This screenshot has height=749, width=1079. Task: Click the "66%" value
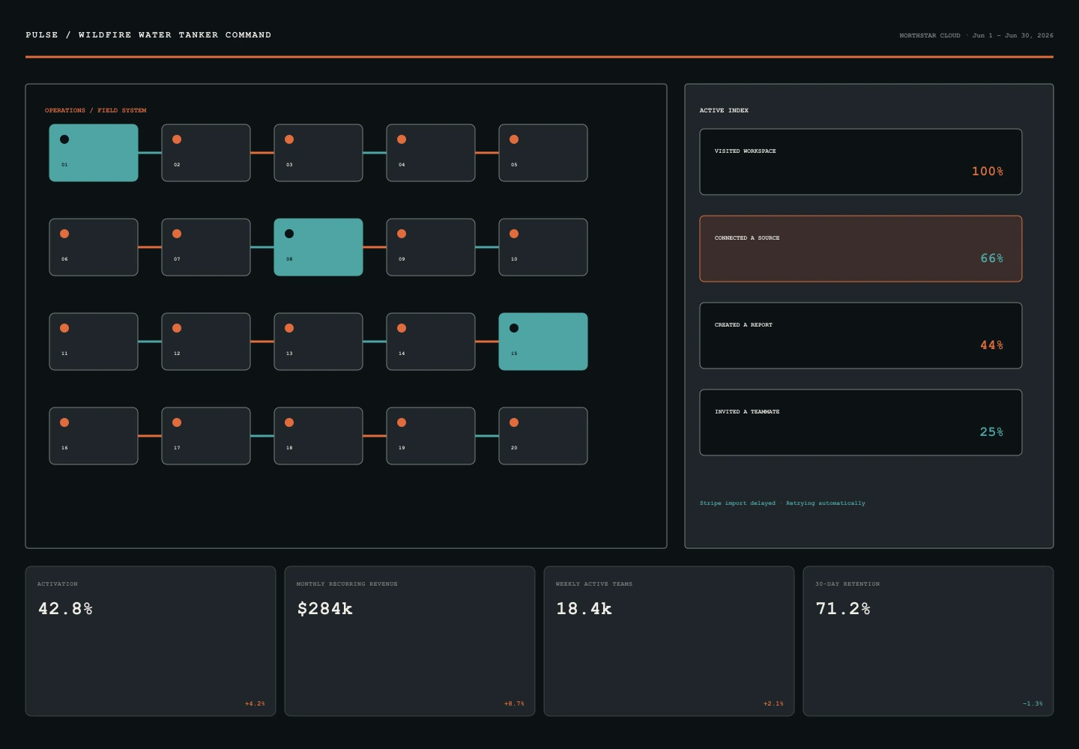pyautogui.click(x=992, y=258)
